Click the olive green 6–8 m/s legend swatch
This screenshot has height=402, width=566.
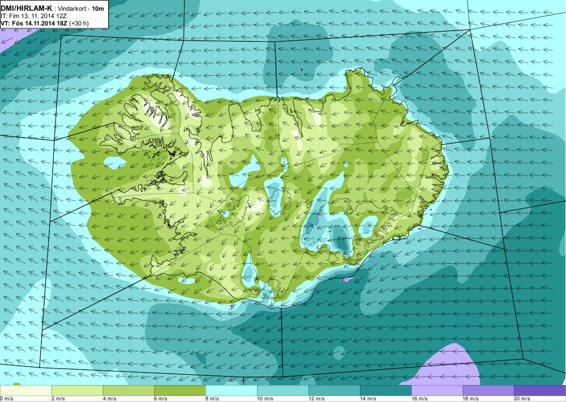click(180, 391)
